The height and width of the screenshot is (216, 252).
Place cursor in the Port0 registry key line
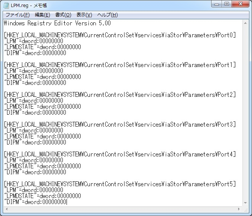120,35
